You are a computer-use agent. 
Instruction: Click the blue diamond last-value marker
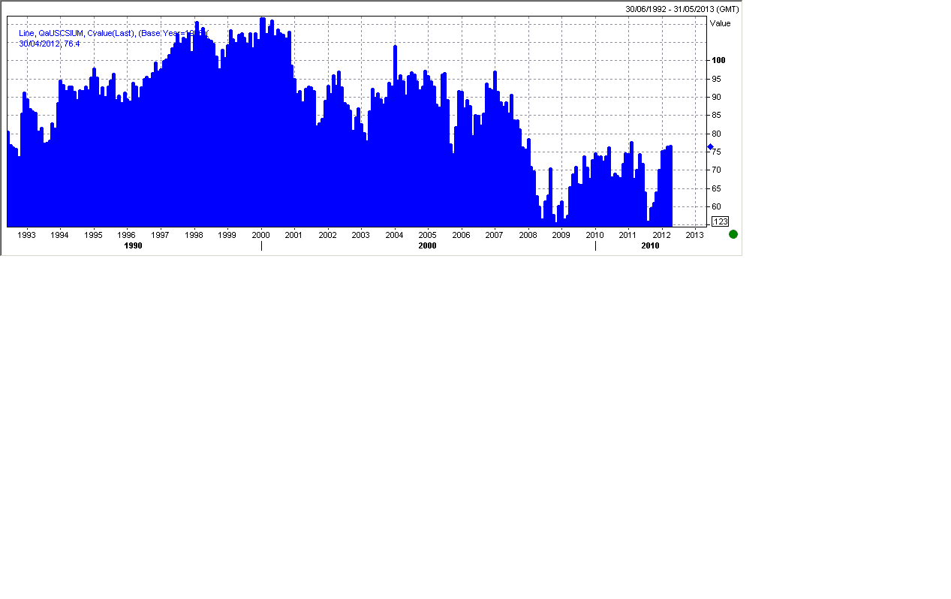coord(710,146)
